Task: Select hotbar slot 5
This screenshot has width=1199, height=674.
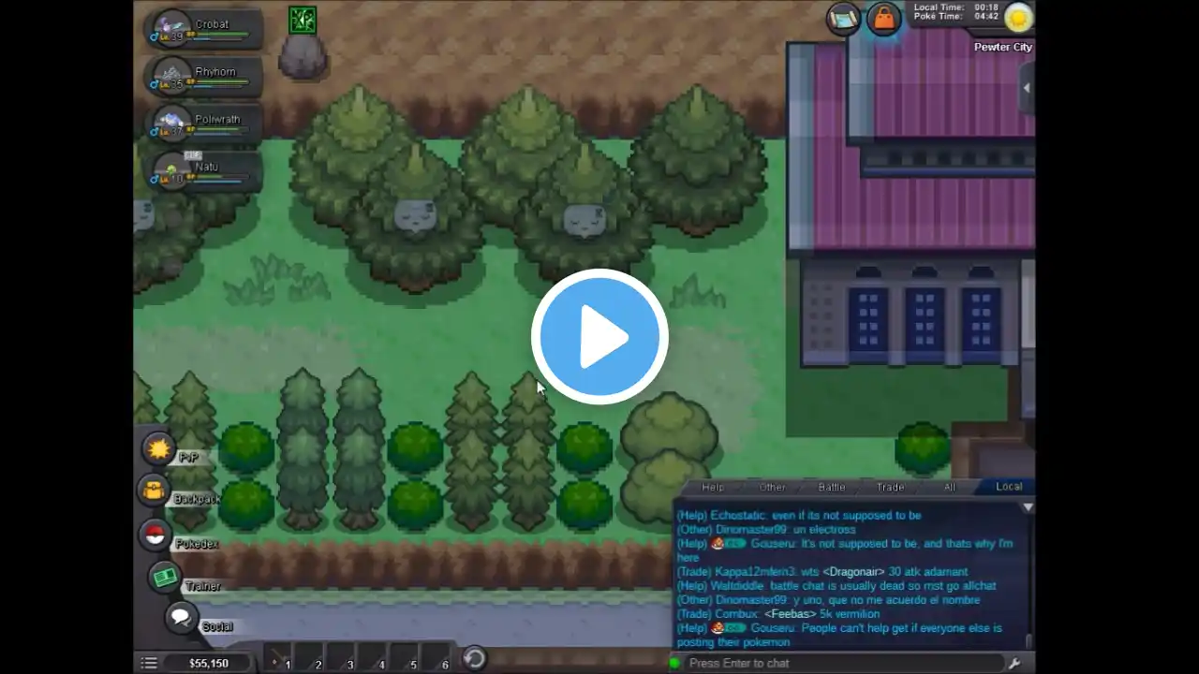Action: coord(405,658)
